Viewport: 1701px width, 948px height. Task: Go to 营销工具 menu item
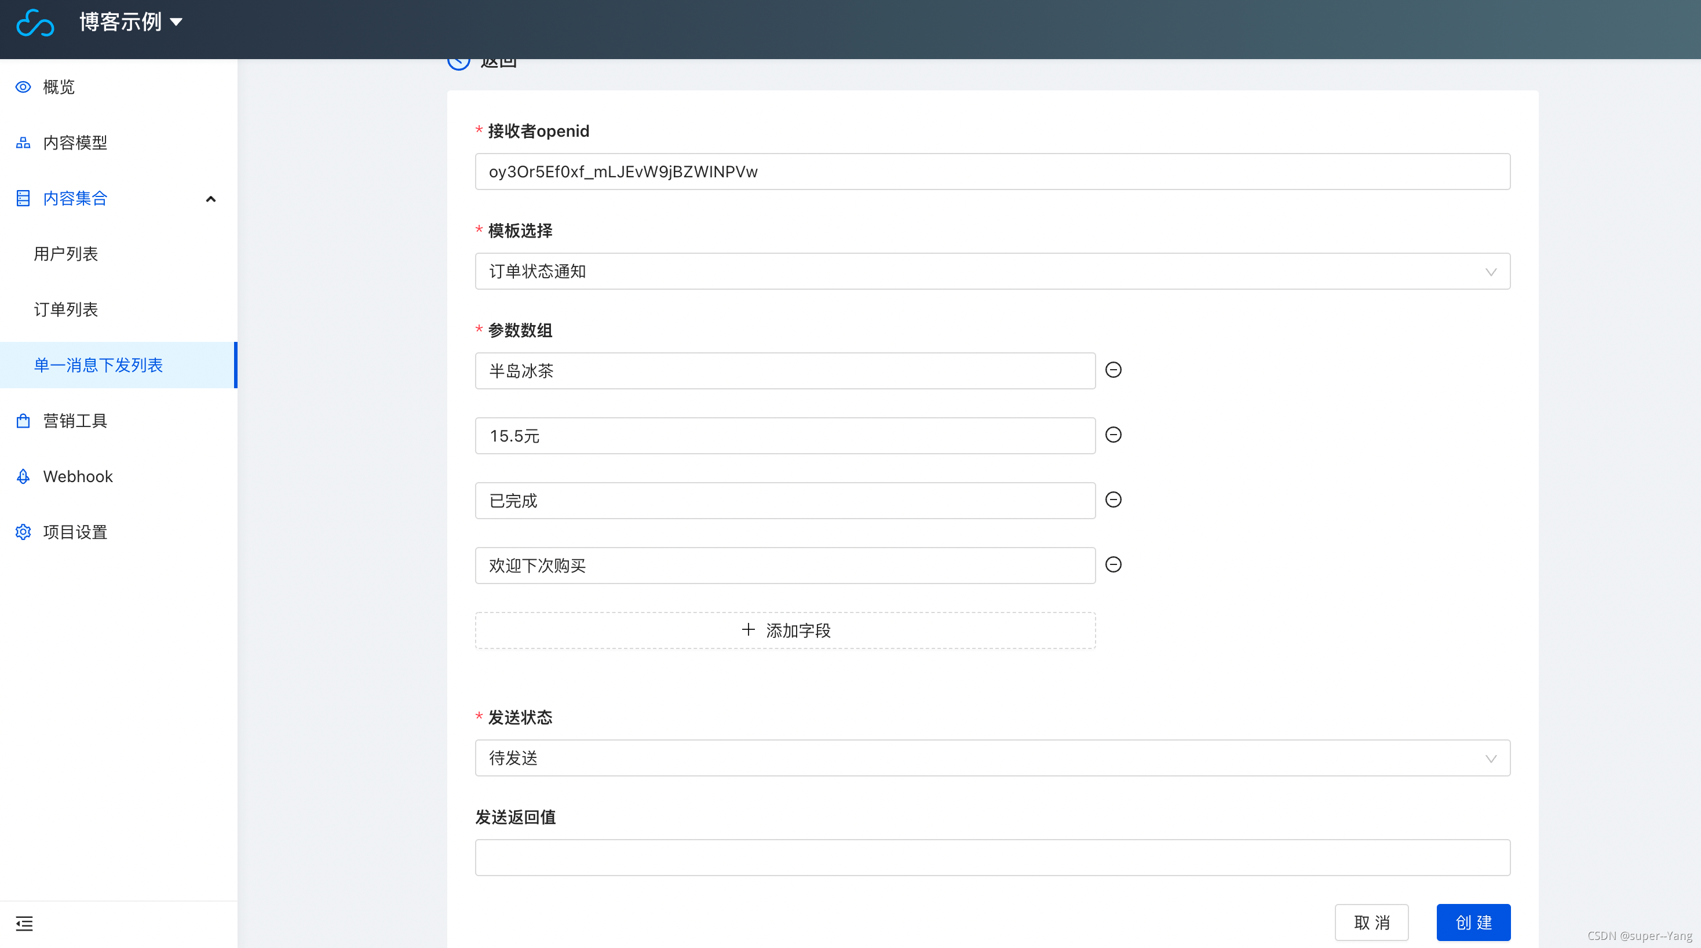click(x=75, y=421)
